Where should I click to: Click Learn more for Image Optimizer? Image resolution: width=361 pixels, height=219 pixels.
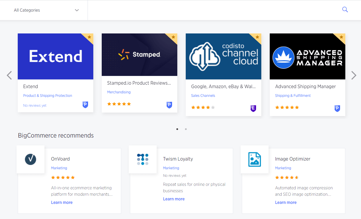(x=286, y=202)
